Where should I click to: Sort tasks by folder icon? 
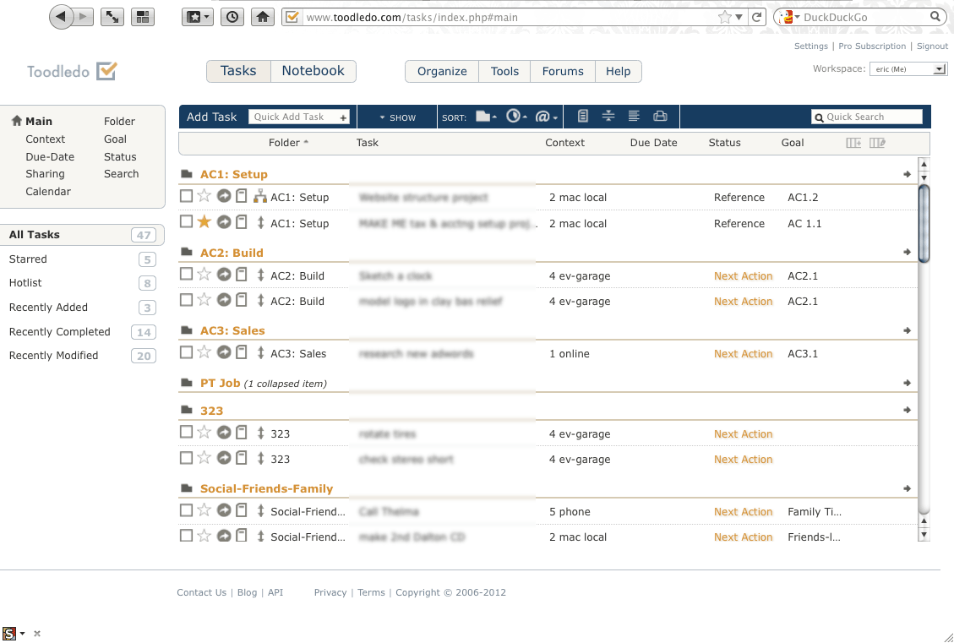coord(486,117)
